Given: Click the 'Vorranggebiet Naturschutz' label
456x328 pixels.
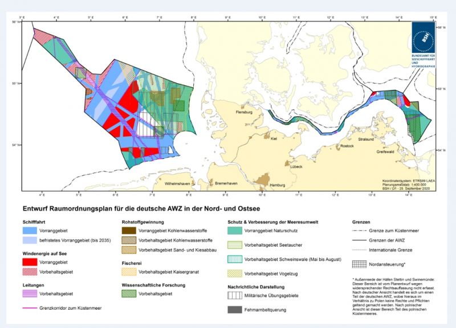Looking at the screenshot, I should 271,231.
